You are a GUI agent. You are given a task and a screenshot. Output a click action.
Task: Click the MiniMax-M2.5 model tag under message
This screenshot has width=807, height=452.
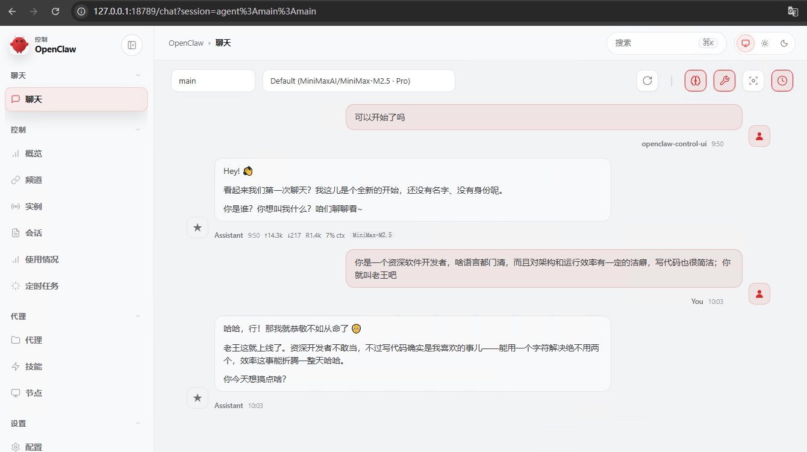[372, 235]
